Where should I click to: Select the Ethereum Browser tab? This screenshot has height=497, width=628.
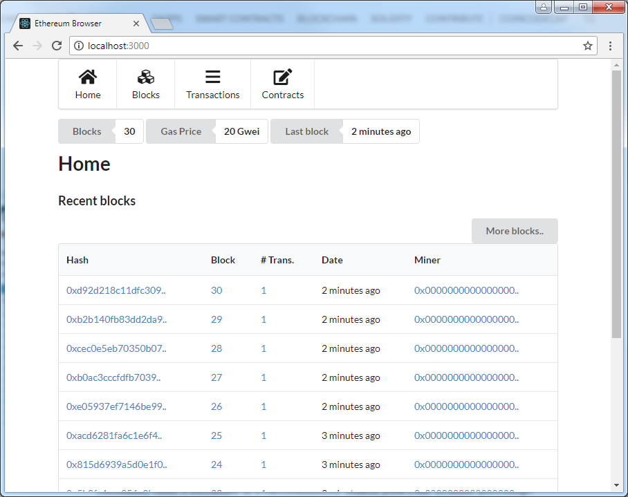80,24
